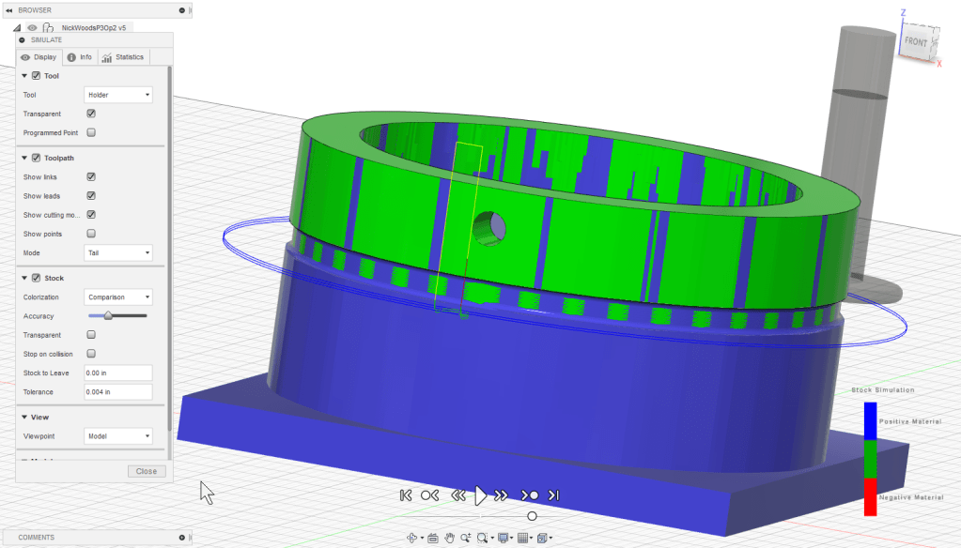Open the Orbit tool in navigation bar
Screen dimensions: 961x548
point(411,538)
